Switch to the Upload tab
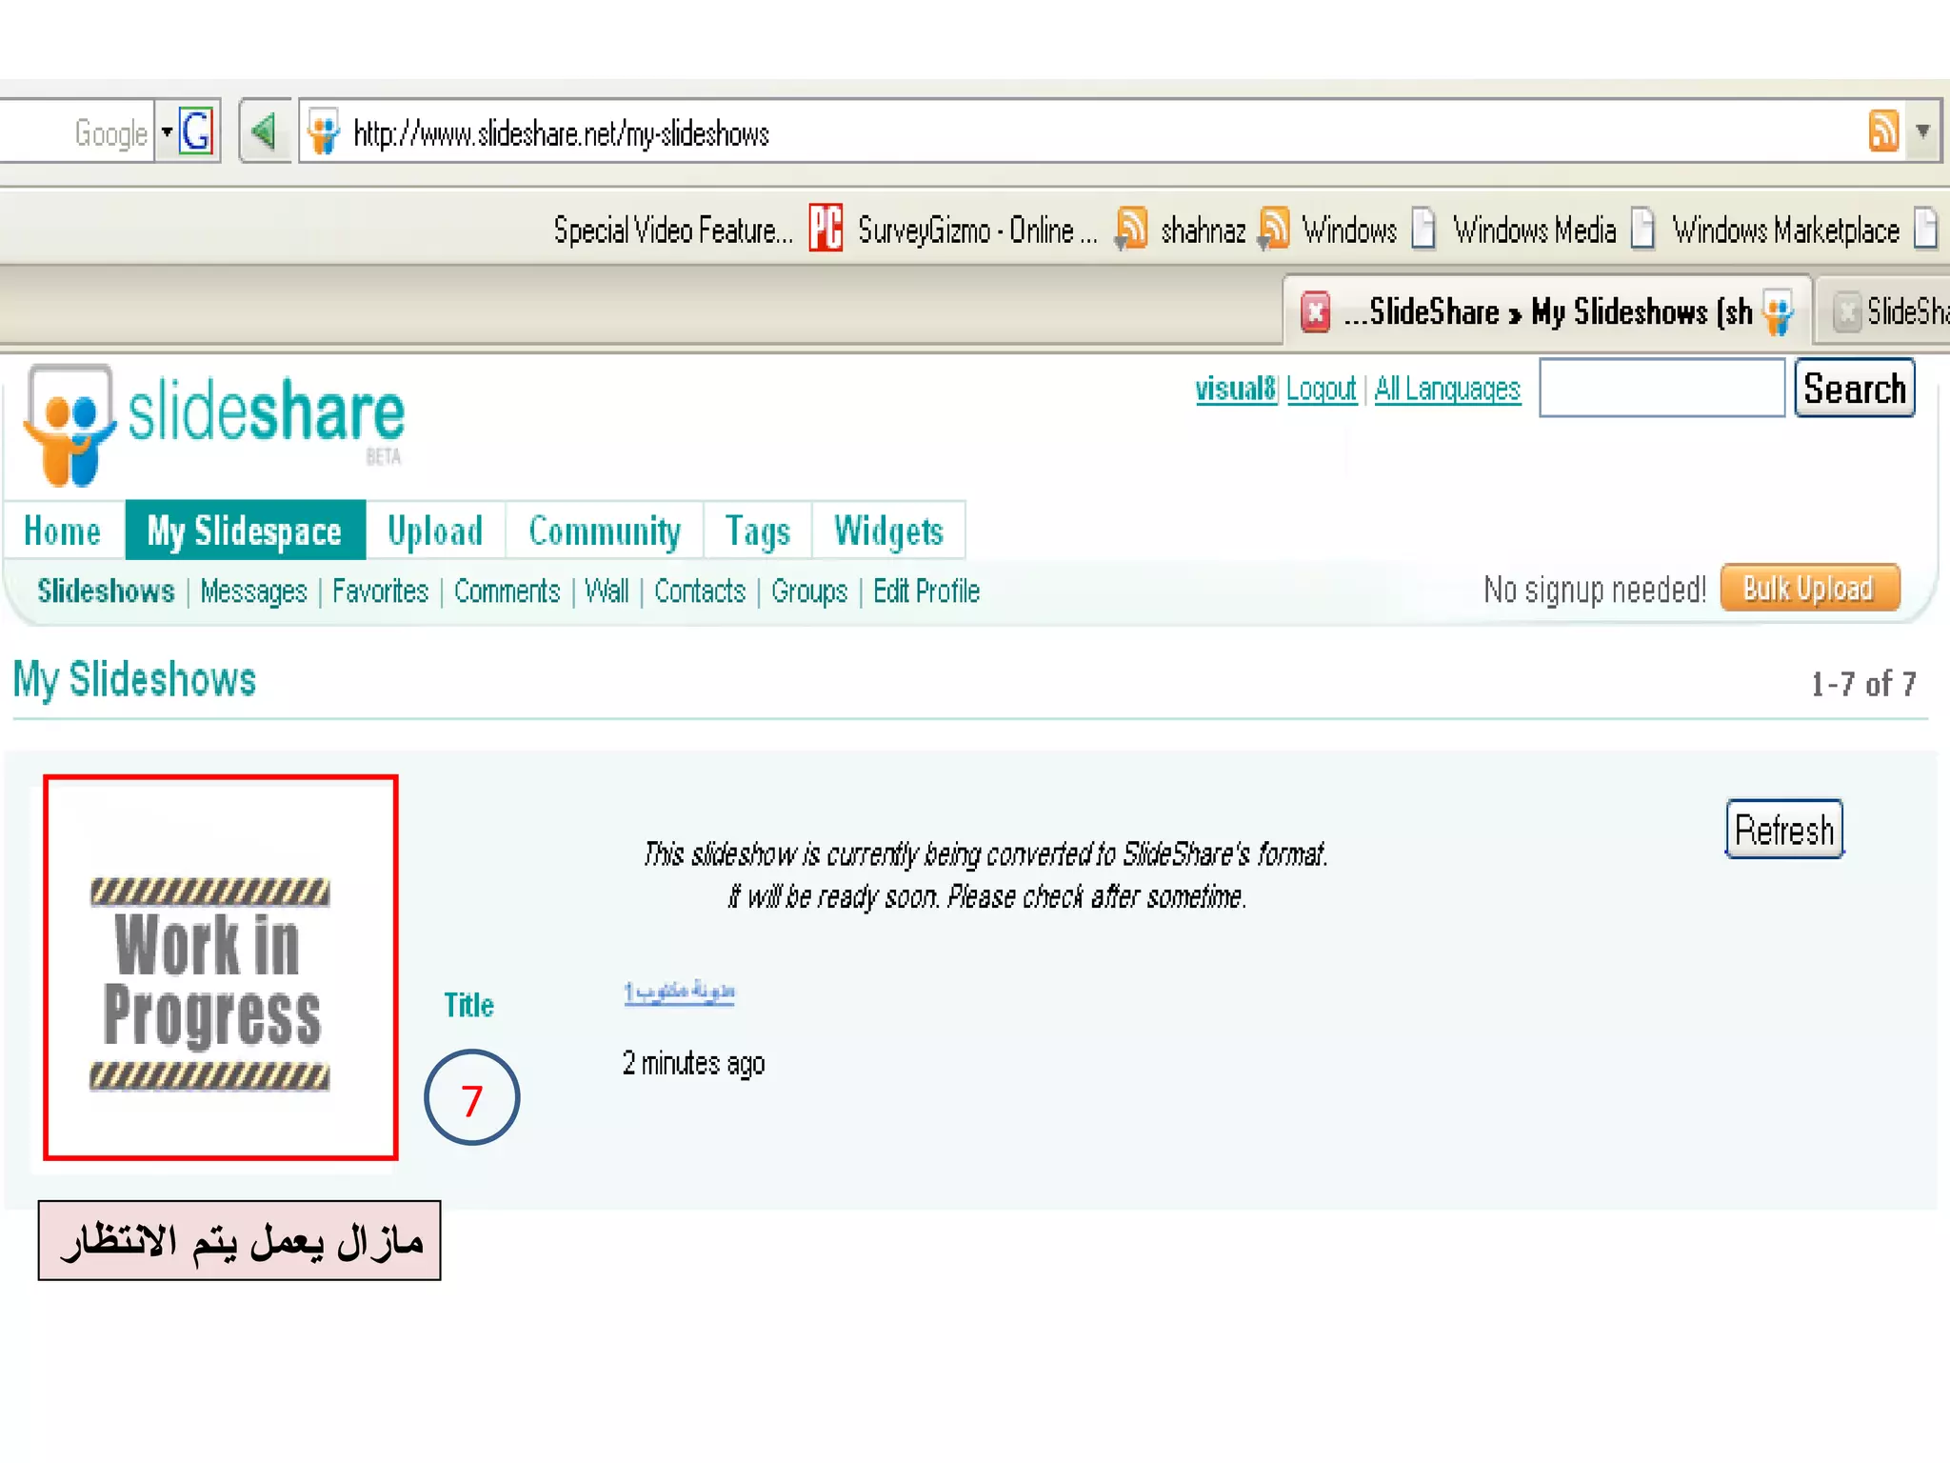Screen dimensions: 1950x1463 pos(435,531)
